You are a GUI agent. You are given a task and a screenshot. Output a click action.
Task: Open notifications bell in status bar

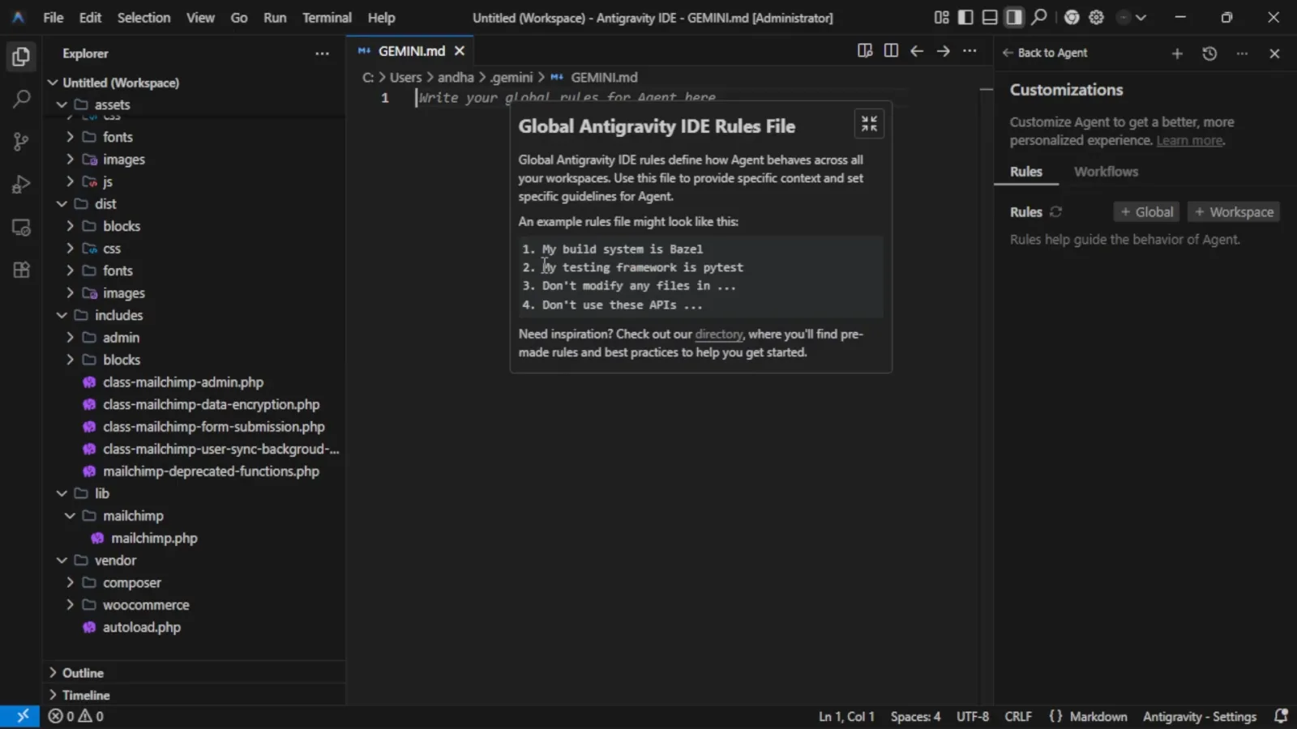tap(1281, 716)
